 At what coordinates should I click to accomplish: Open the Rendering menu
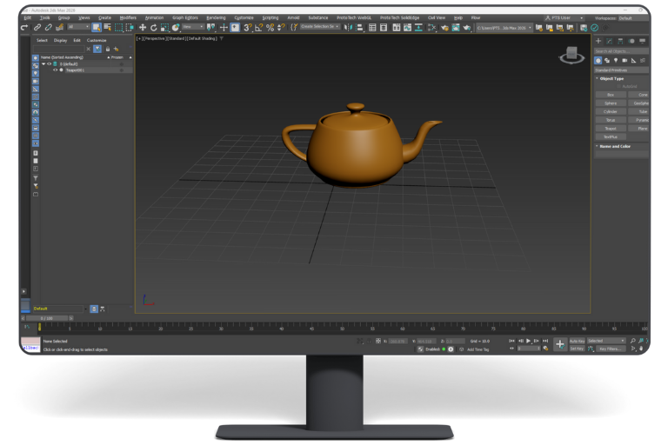pos(216,18)
